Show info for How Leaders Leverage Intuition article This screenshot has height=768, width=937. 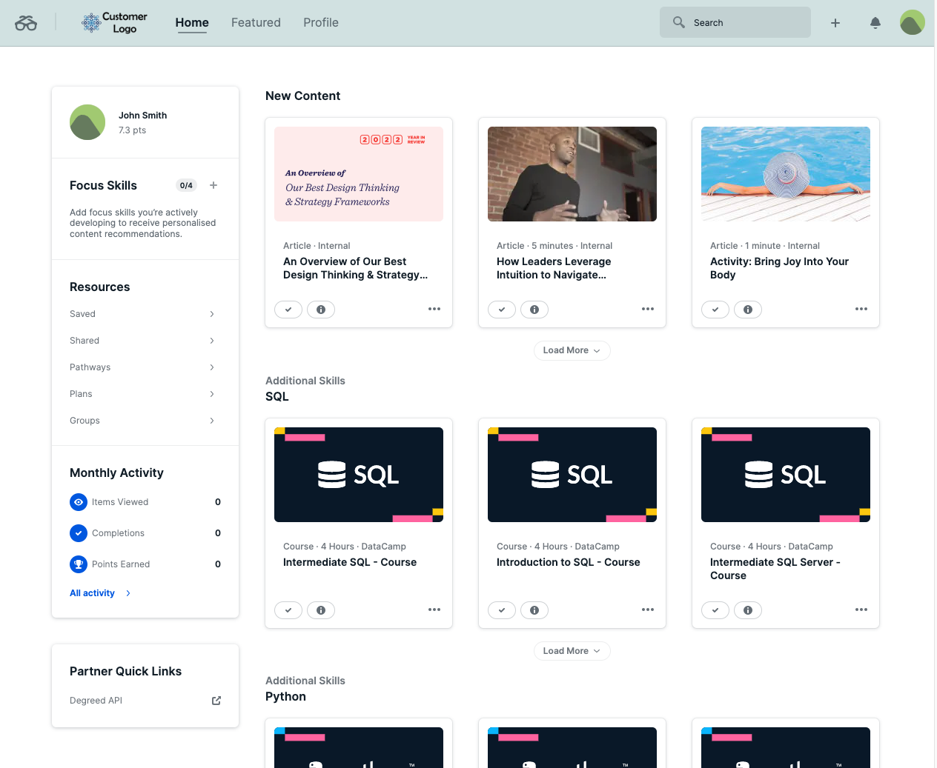[534, 310]
